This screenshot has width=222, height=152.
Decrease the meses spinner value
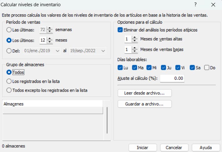[x=50, y=42]
